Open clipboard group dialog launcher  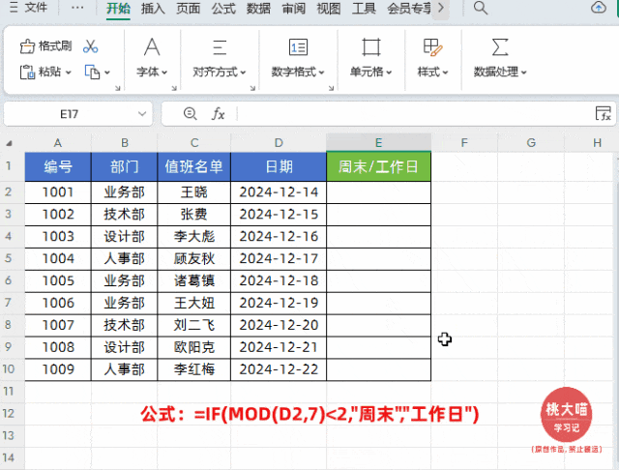118,88
